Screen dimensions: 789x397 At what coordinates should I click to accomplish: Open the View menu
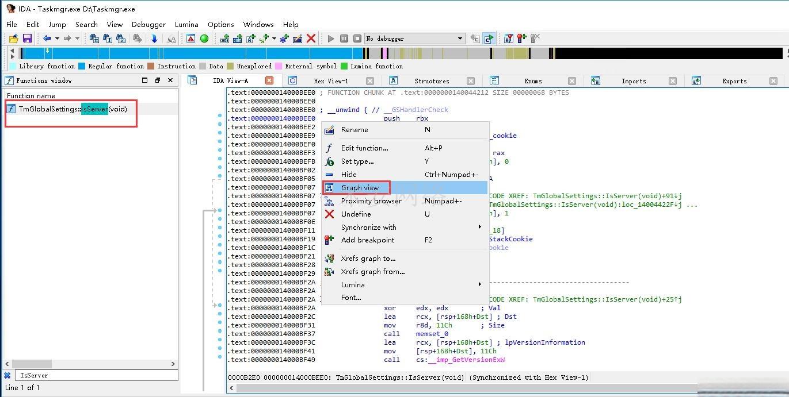[x=115, y=24]
